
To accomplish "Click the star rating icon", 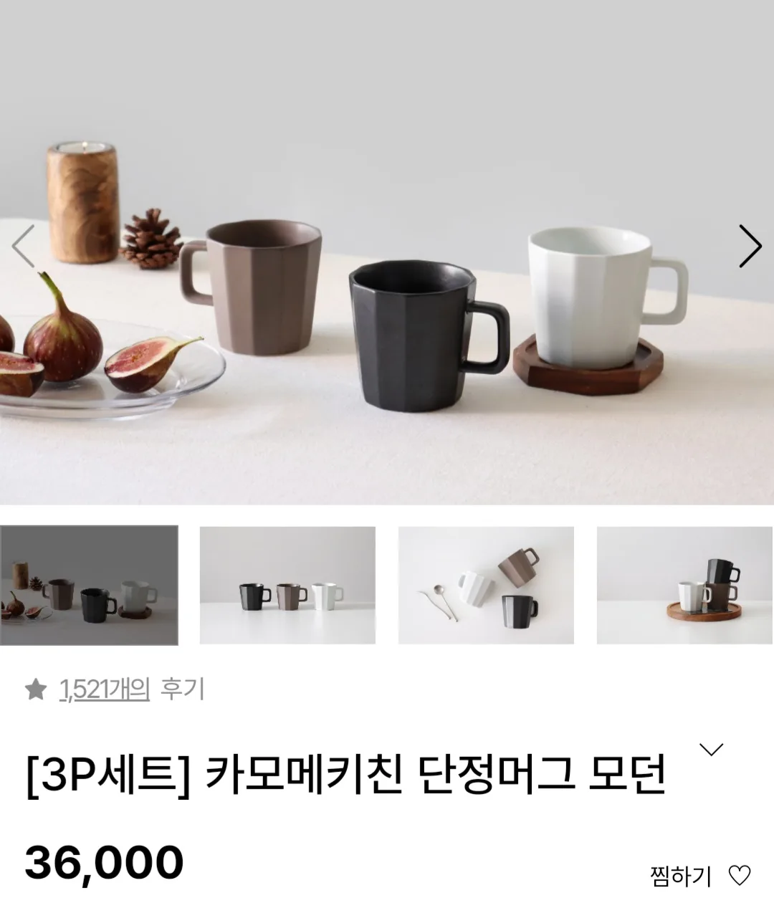I will (35, 690).
